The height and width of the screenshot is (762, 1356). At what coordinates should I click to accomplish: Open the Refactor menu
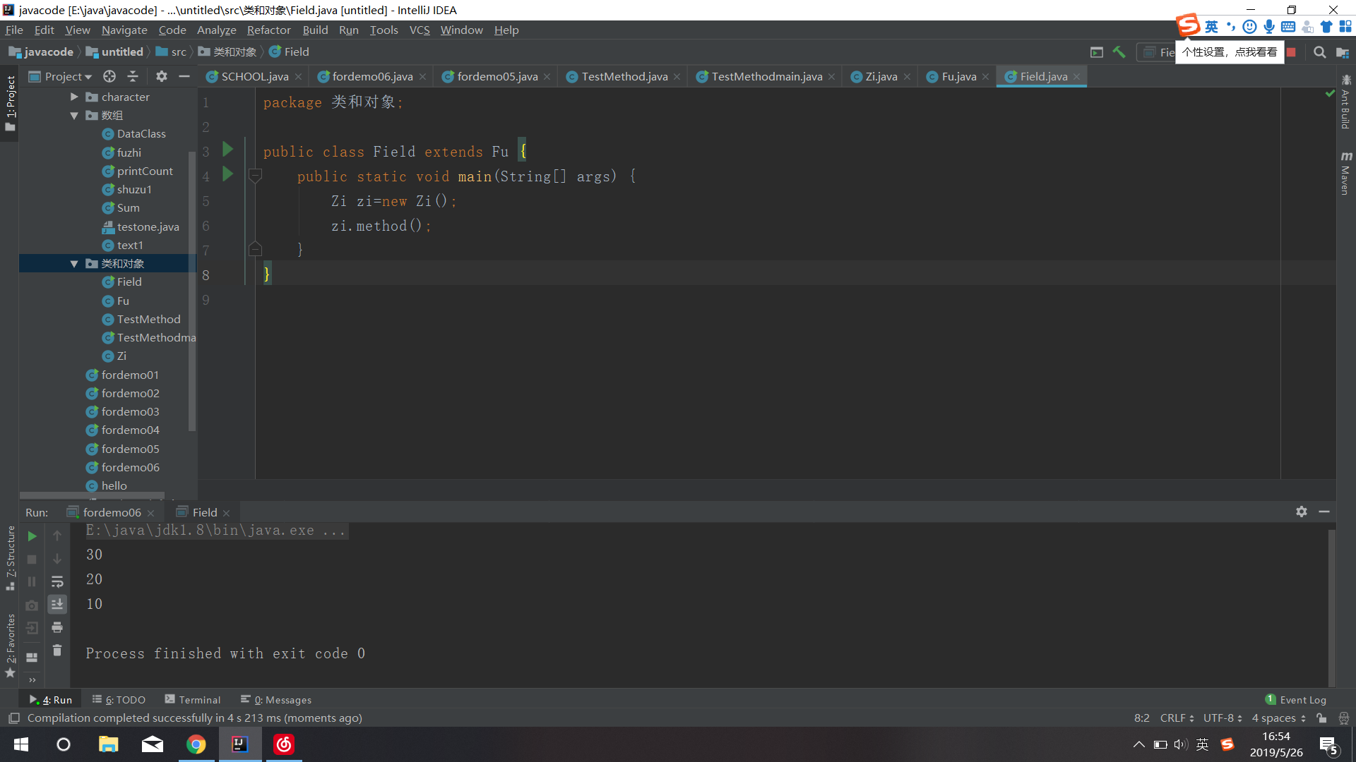(268, 30)
